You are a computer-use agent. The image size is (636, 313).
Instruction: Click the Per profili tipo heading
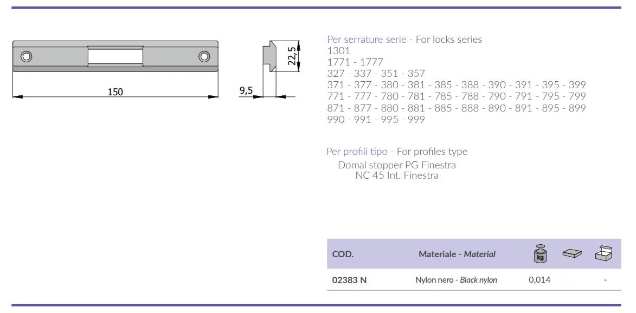(357, 152)
